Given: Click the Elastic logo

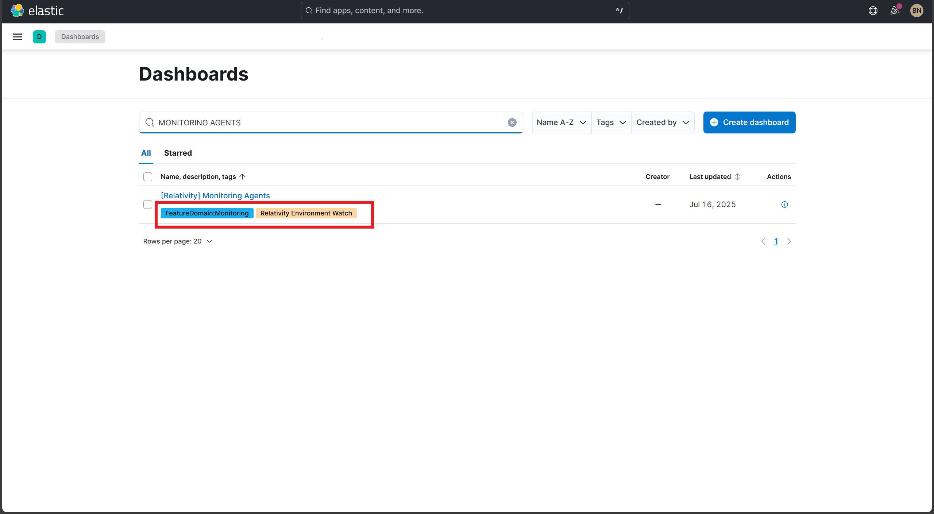Looking at the screenshot, I should tap(37, 11).
